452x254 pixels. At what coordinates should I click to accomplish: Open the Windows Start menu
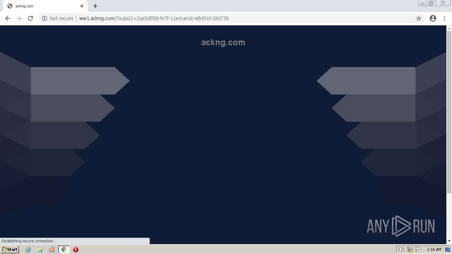[10, 249]
